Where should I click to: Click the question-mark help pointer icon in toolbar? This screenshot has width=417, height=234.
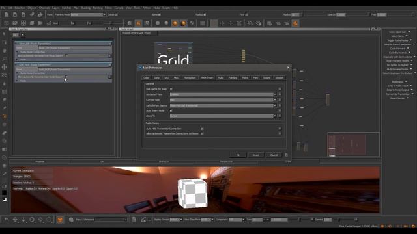click(147, 23)
